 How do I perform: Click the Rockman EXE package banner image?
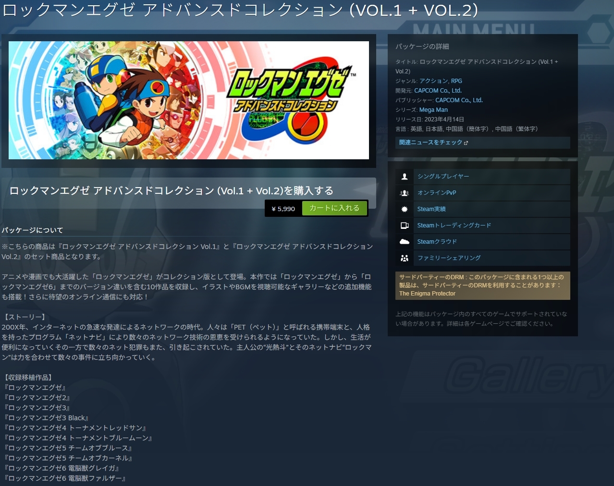point(188,100)
